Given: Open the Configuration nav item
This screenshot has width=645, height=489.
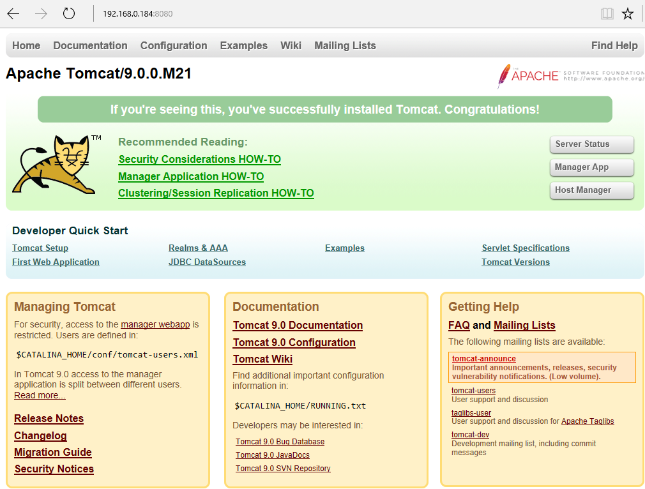Looking at the screenshot, I should 174,45.
